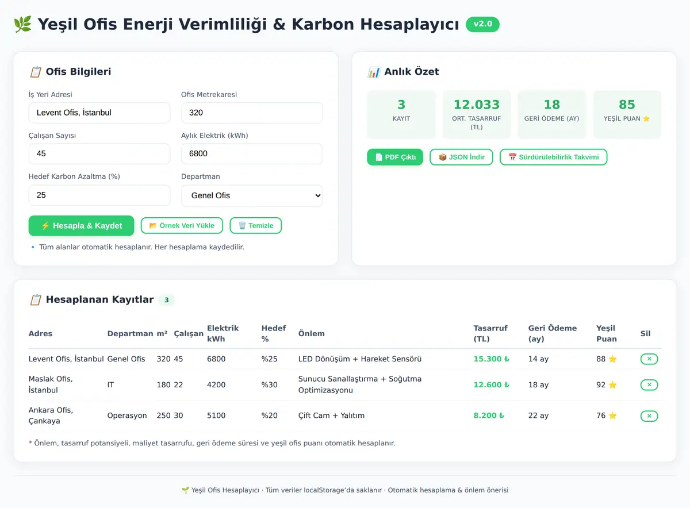Click the 5100 electricity value
The height and width of the screenshot is (508, 690).
click(x=216, y=416)
